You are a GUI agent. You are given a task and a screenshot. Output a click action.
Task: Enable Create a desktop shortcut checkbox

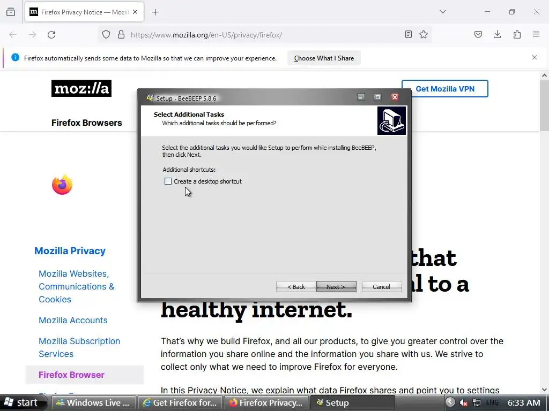[168, 181]
